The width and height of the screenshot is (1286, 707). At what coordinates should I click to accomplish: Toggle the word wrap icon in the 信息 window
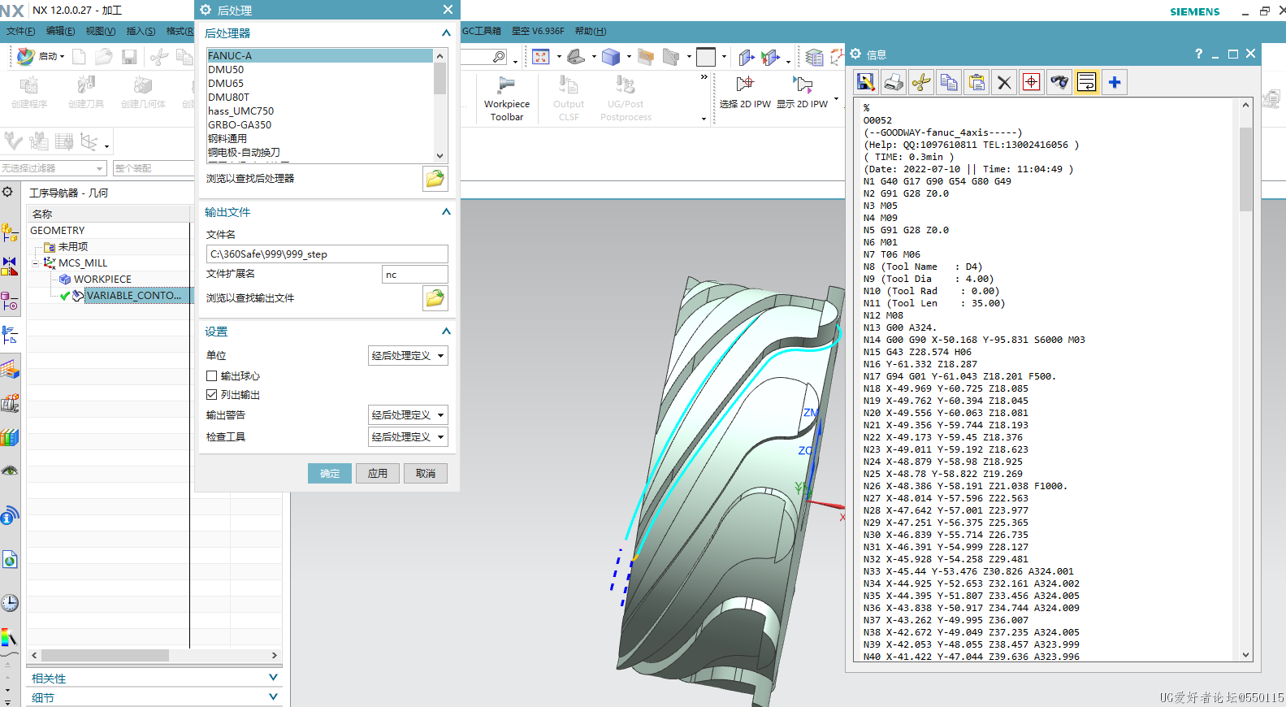1087,82
